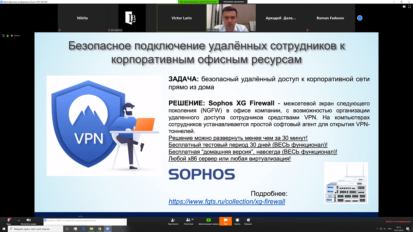This screenshot has height=232, width=413.
Task: Click the Sophos firewall hardware image
Action: [x=346, y=183]
